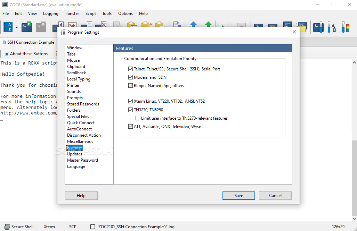Click the Secure Shell computer icon in status bar
The height and width of the screenshot is (231, 357).
point(7,227)
